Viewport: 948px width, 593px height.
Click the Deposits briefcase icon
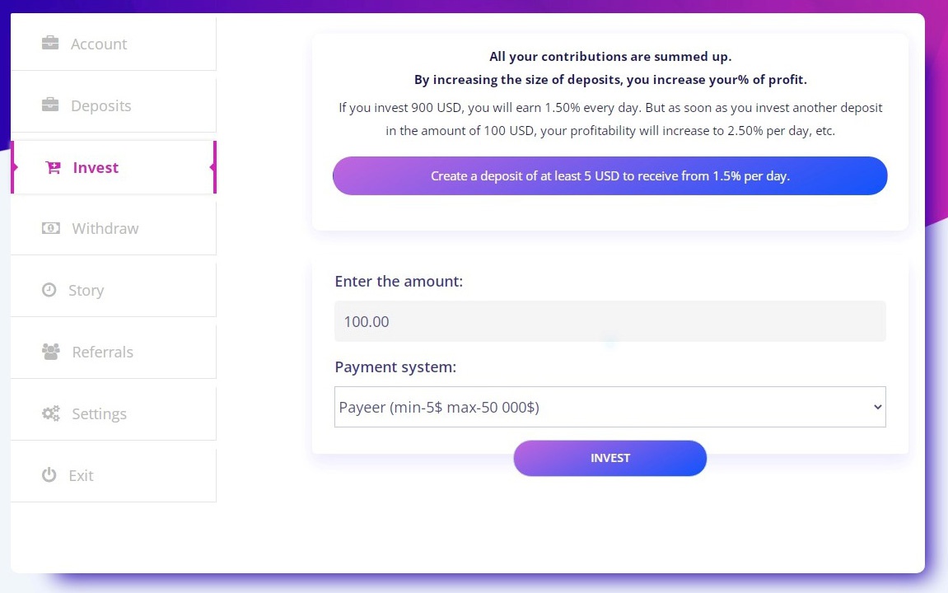point(50,105)
